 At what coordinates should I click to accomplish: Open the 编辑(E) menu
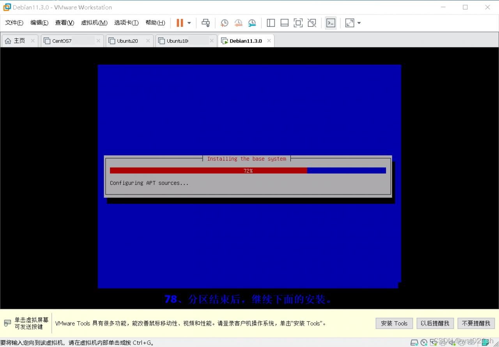(x=39, y=23)
